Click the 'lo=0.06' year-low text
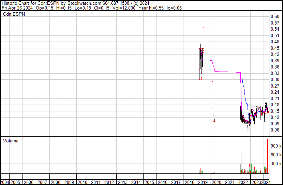This screenshot has height=185, width=283. pos(174,8)
